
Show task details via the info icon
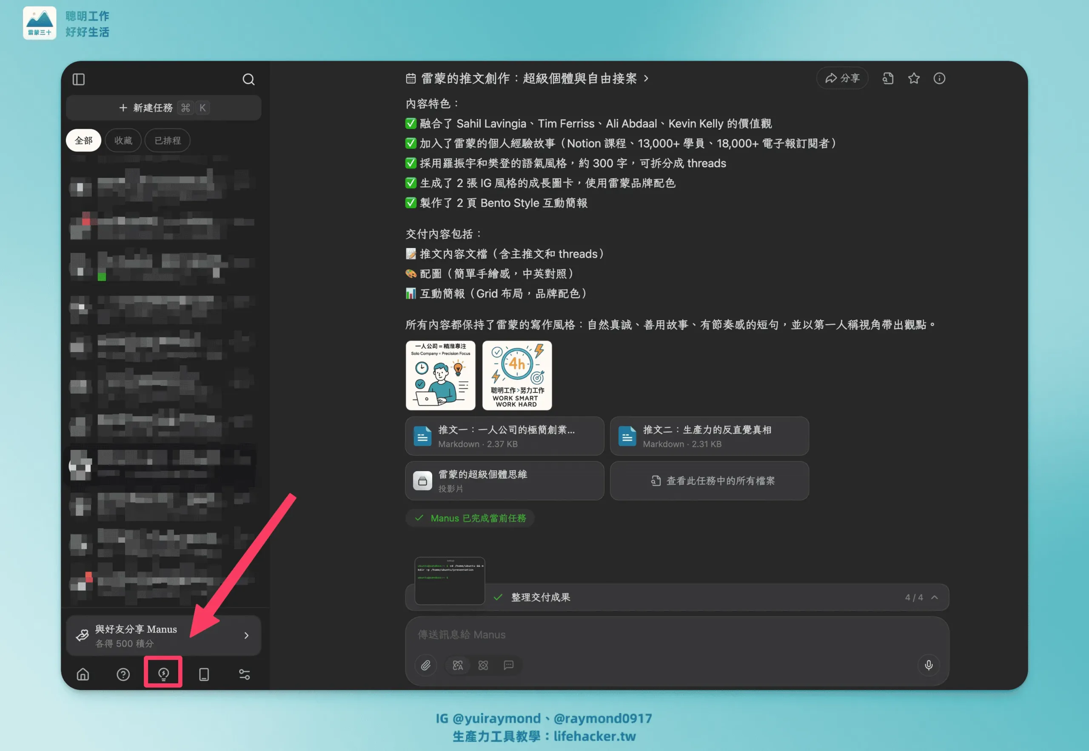tap(939, 78)
